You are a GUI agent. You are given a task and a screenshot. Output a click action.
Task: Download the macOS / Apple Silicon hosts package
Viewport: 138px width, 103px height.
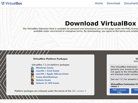[x=52, y=74]
